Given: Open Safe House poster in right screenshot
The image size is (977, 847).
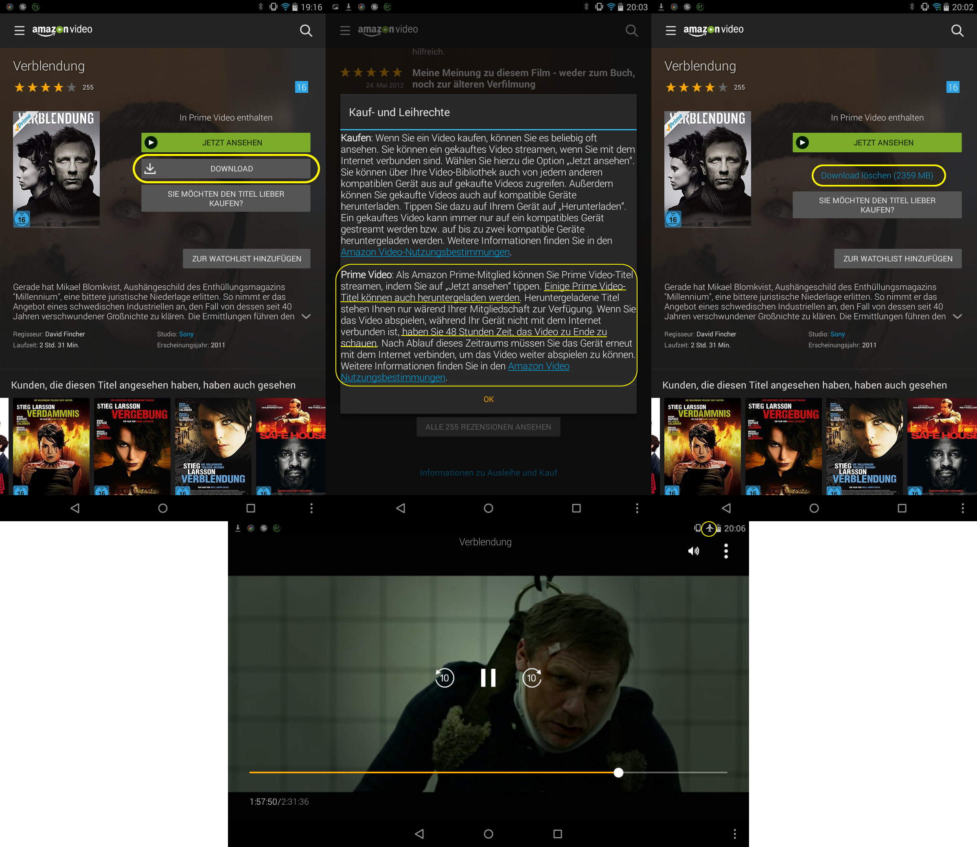Looking at the screenshot, I should (942, 446).
